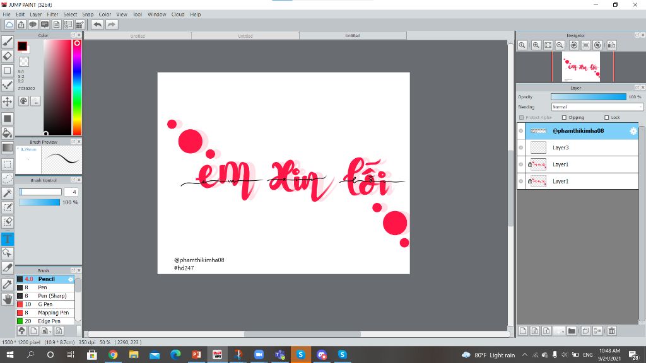
Task: Delete the selected layer with trash icon
Action: coord(611,331)
